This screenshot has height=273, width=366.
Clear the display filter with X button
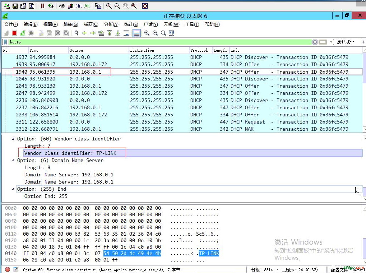coord(315,42)
